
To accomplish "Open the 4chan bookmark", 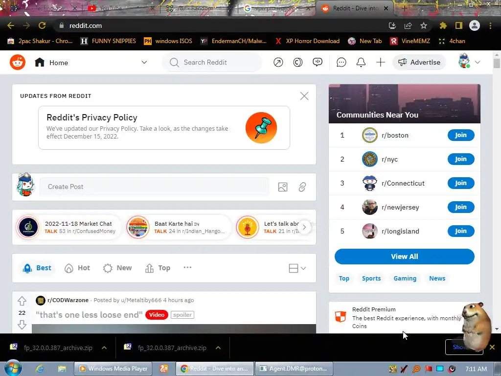I will point(452,41).
